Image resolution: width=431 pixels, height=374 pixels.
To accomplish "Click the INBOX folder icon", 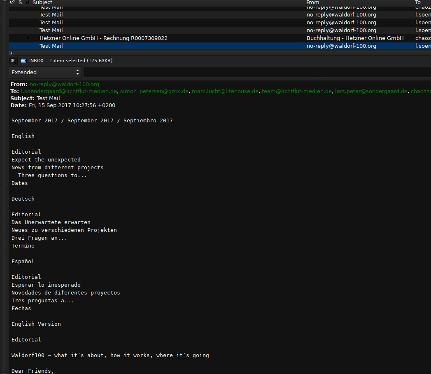I will (x=23, y=61).
